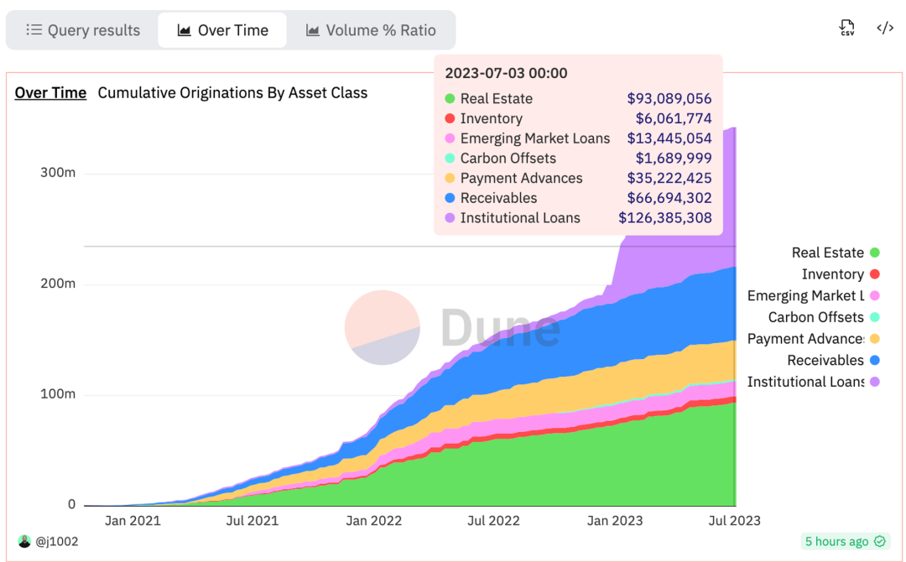Image resolution: width=906 pixels, height=562 pixels.
Task: Click the red Inventory legend dot
Action: click(x=875, y=273)
